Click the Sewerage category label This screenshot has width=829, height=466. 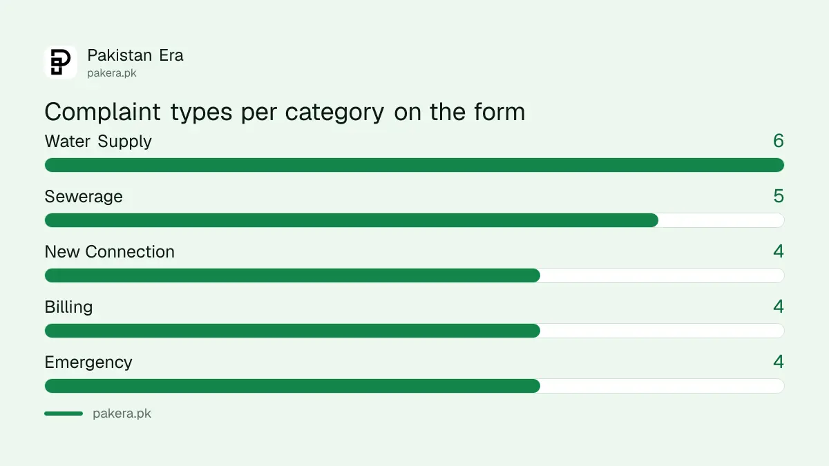point(84,197)
